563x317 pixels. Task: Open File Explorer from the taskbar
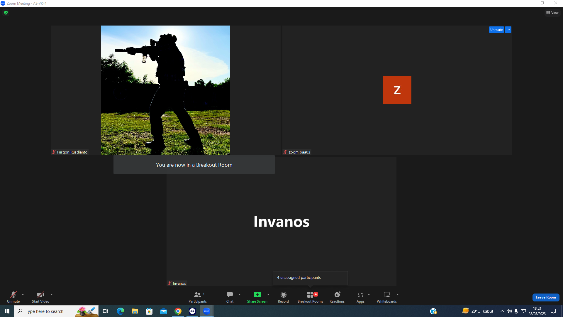[x=135, y=311]
